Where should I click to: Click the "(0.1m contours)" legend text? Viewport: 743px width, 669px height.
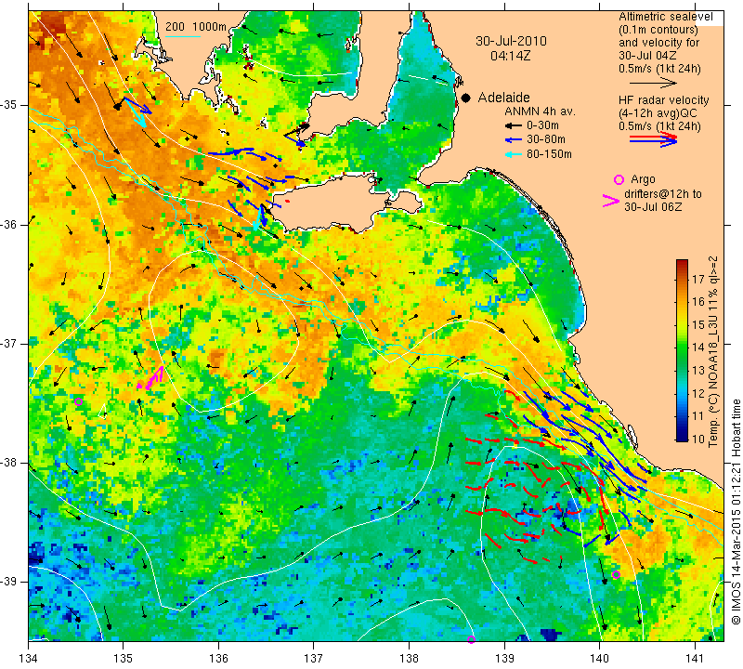pyautogui.click(x=658, y=30)
